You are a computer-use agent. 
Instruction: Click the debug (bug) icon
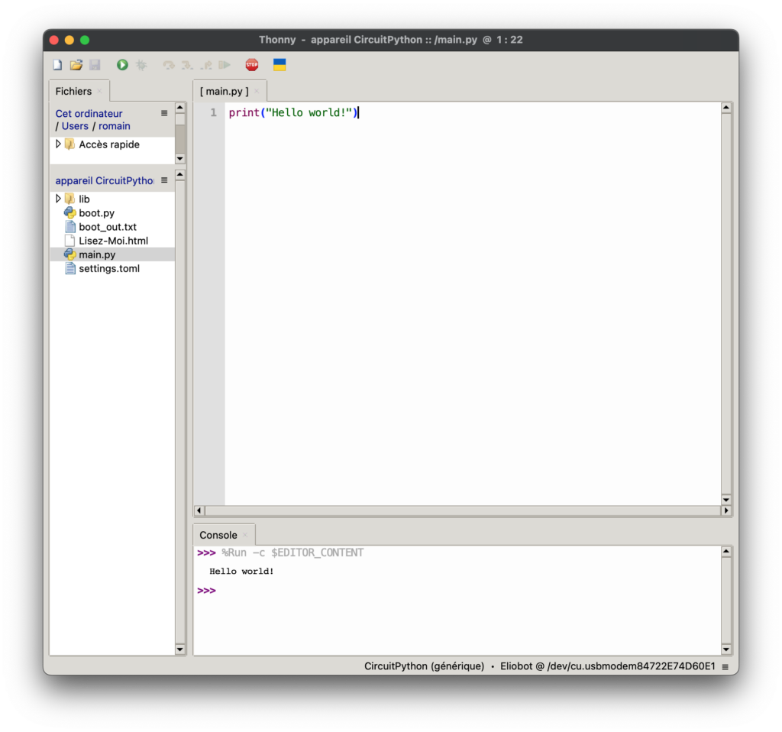[141, 64]
